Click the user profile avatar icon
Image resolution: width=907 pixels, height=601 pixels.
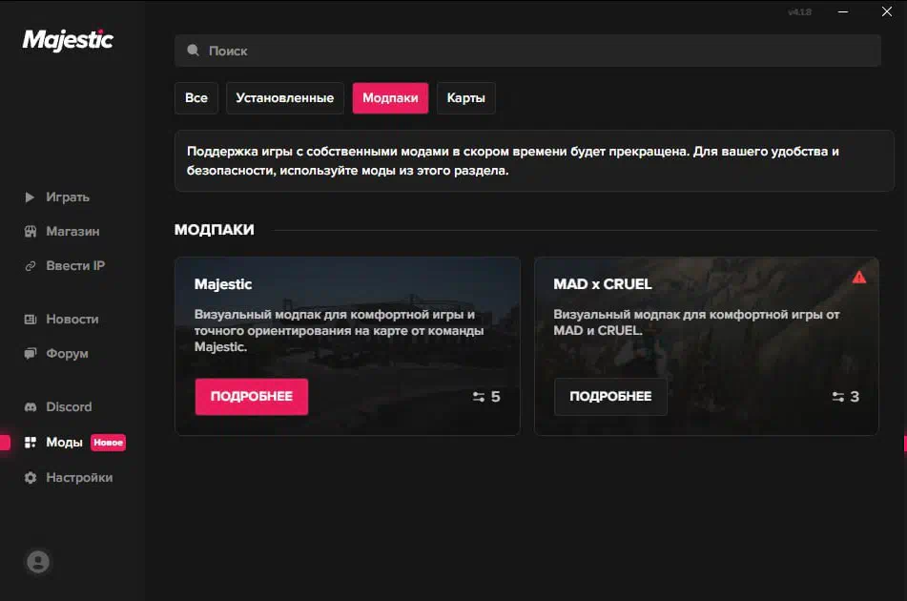(x=38, y=562)
